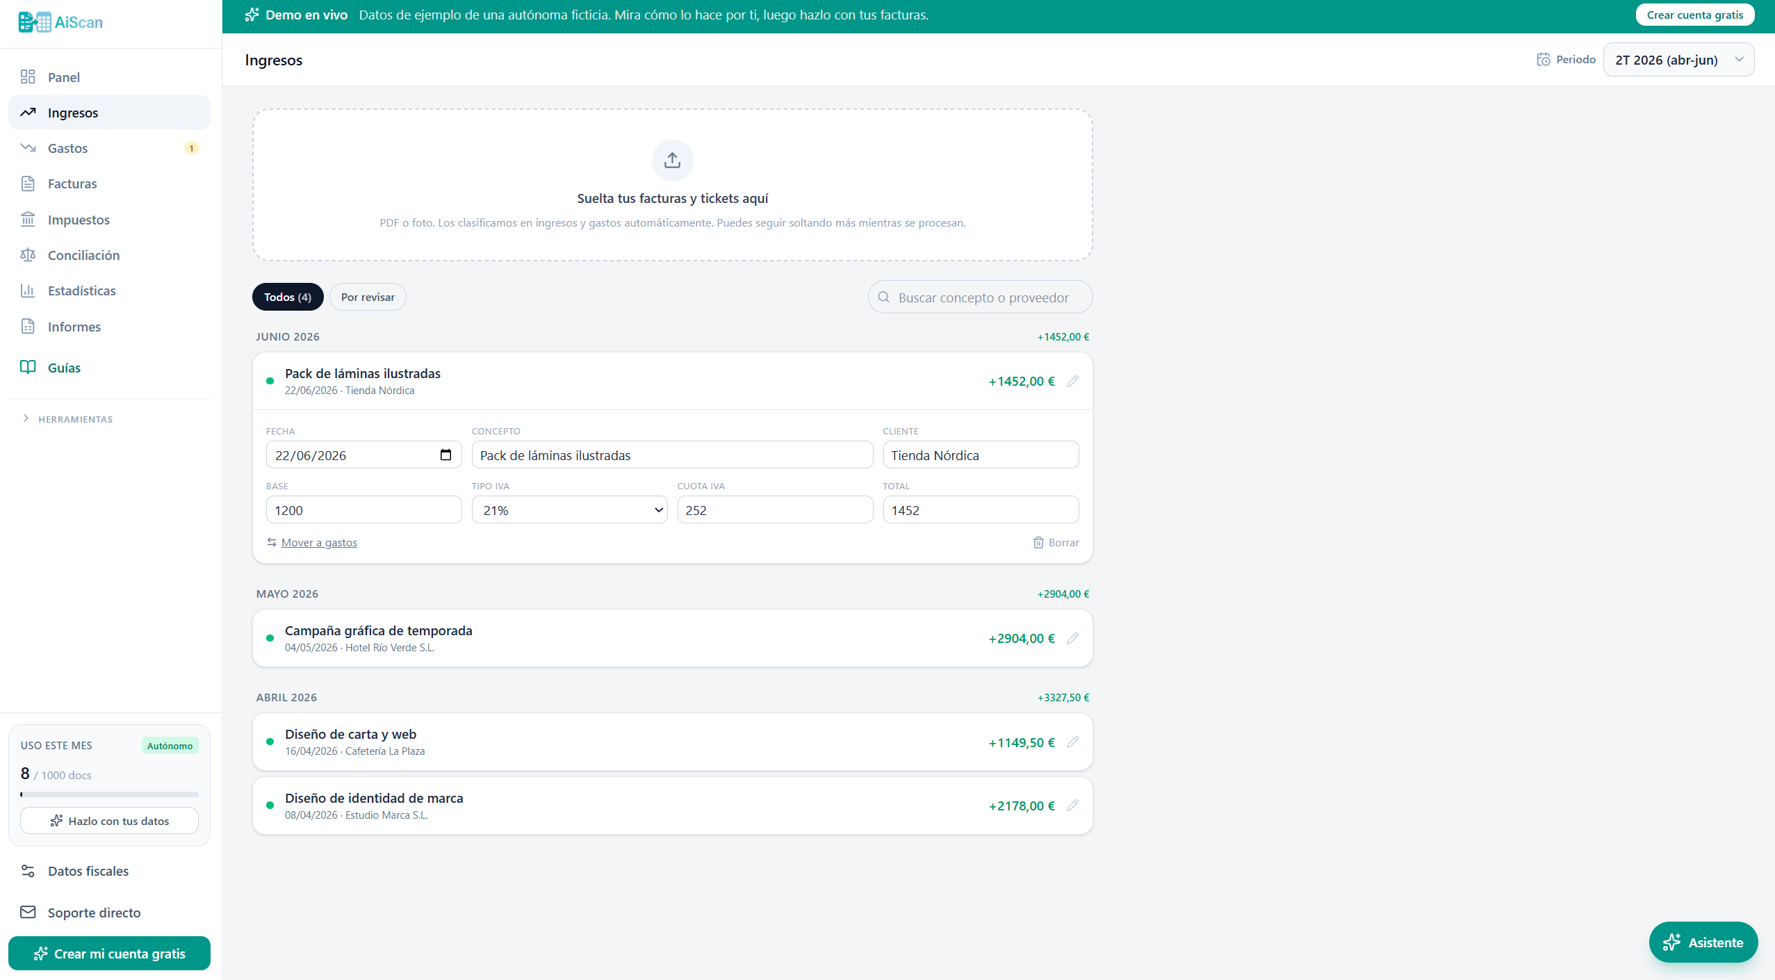
Task: Click the Gastos notification badge 1
Action: coord(191,148)
